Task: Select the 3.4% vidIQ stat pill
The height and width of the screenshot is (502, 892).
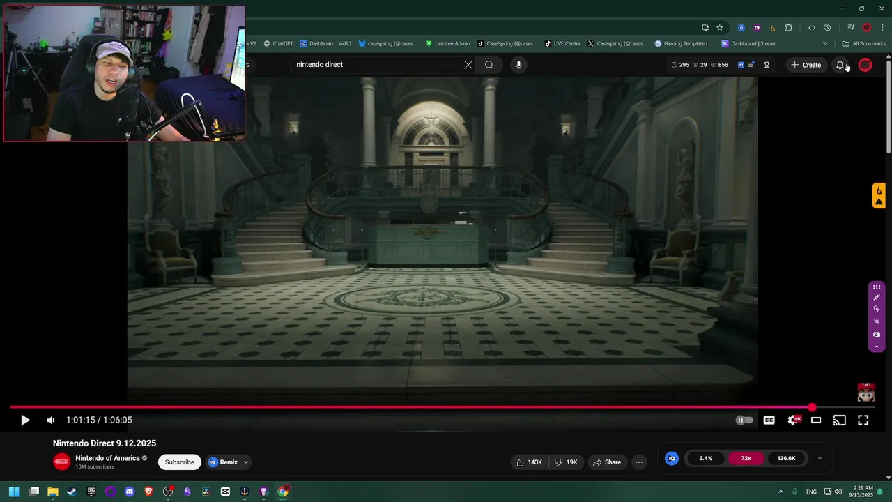Action: click(x=706, y=458)
